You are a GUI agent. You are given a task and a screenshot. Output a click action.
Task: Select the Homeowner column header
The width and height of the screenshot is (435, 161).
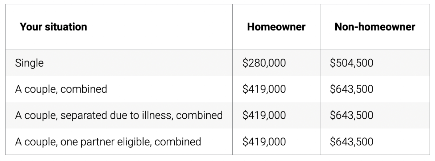pyautogui.click(x=276, y=27)
